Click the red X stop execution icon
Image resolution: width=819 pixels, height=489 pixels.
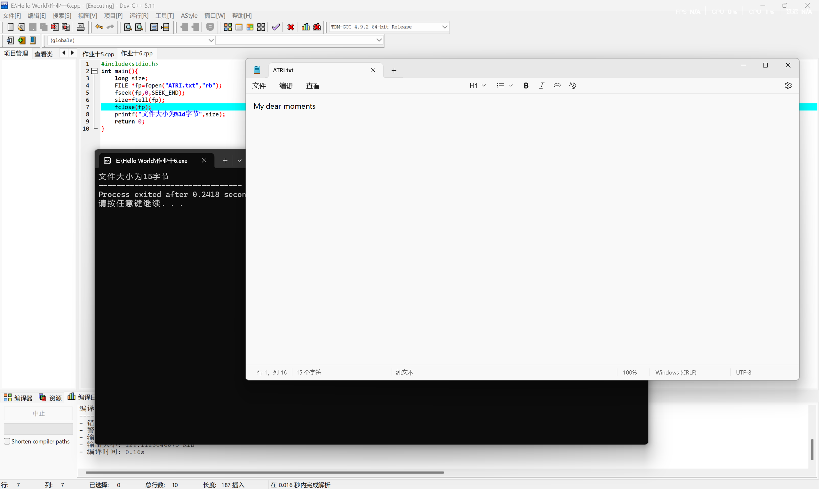pyautogui.click(x=291, y=27)
